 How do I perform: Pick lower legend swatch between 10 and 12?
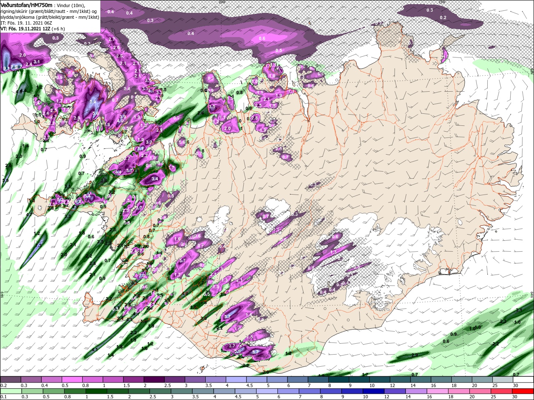point(374,391)
